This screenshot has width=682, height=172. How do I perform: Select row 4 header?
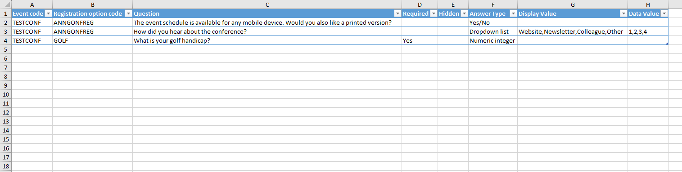click(x=5, y=40)
